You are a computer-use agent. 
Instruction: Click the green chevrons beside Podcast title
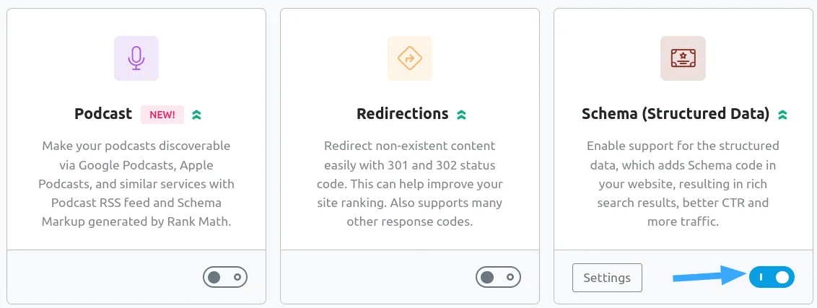(x=196, y=114)
